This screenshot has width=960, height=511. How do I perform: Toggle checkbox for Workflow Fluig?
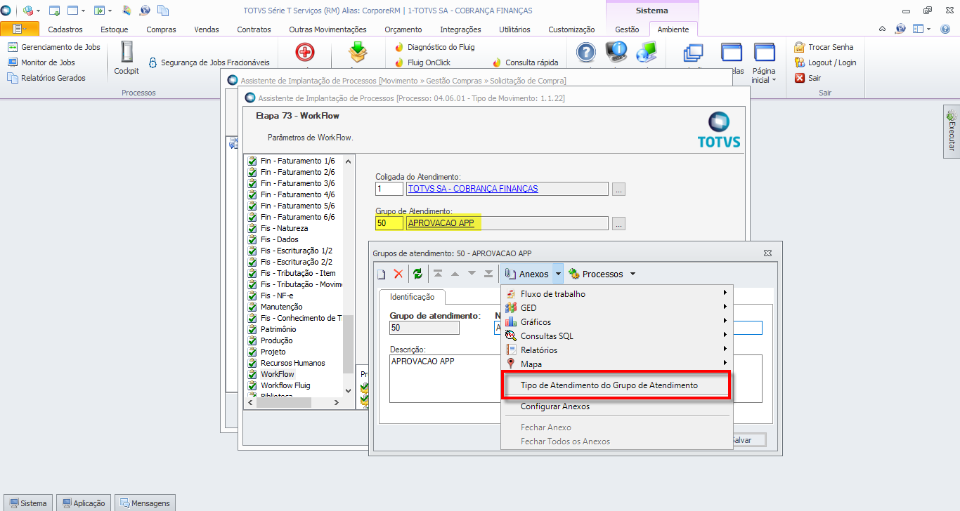[252, 385]
